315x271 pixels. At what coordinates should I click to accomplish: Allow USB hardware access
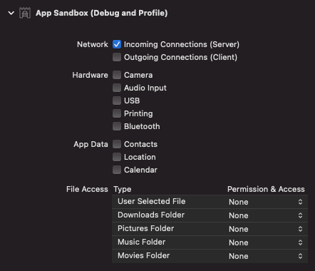pos(117,101)
